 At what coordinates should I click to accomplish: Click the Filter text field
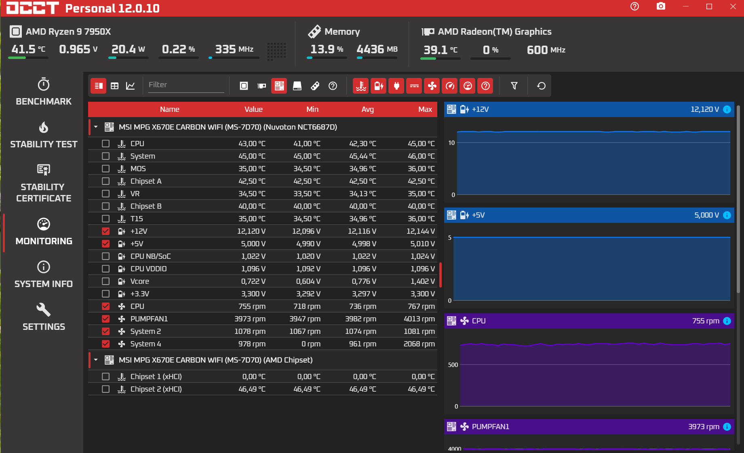[x=186, y=85]
